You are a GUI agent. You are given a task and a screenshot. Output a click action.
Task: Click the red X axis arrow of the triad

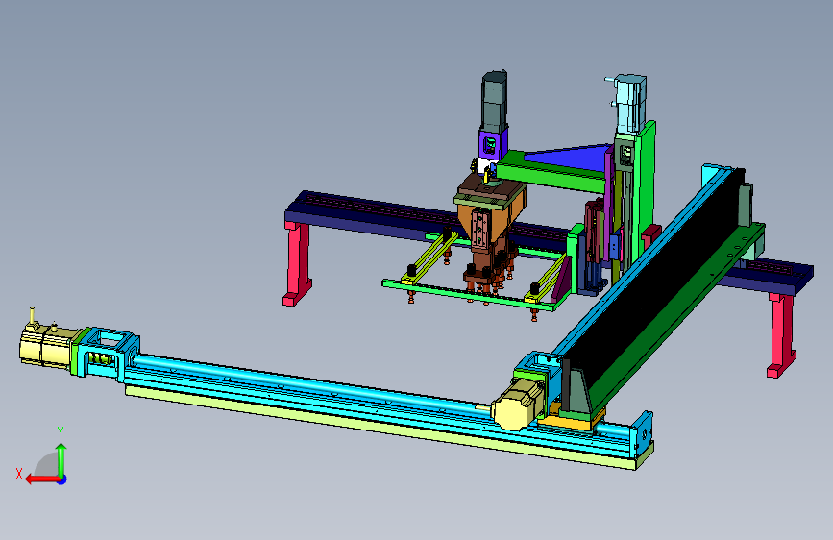(41, 479)
